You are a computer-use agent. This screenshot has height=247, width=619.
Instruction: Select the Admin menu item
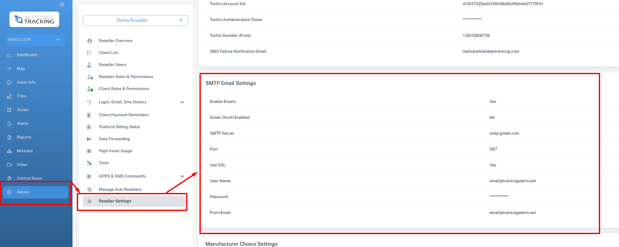pos(36,192)
